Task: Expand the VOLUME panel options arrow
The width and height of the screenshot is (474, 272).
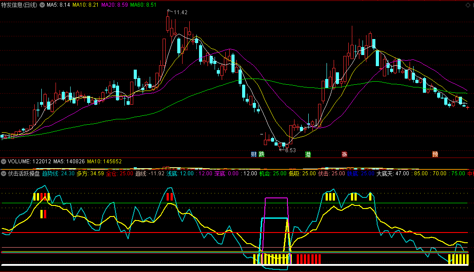Action: pos(4,162)
